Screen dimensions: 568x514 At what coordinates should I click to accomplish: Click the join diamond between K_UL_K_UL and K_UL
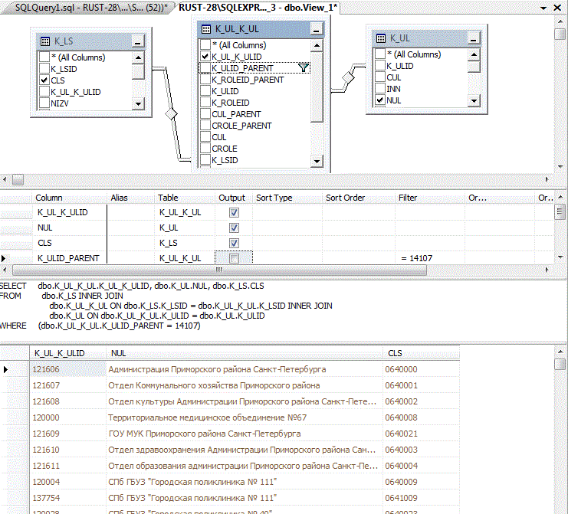coord(348,77)
